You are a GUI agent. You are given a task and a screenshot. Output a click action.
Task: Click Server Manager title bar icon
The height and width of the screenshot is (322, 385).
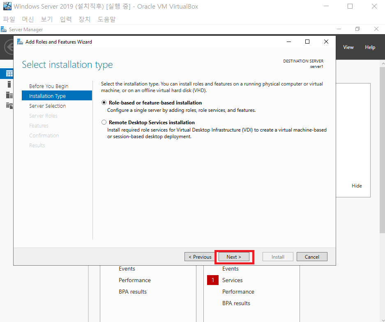(3, 30)
